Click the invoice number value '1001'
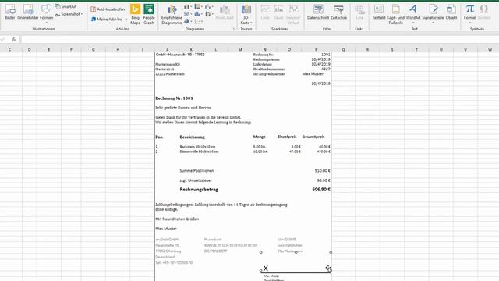Screen dimensions: 499x281 (326, 55)
